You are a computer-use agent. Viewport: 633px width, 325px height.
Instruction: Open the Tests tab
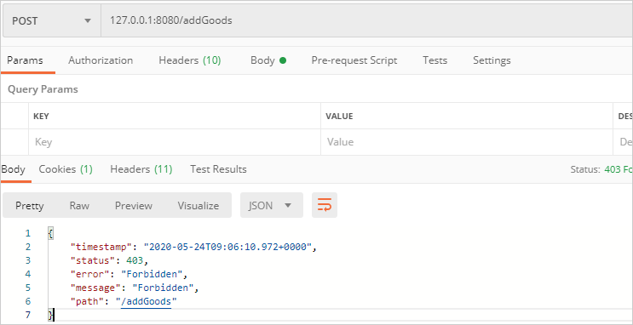pyautogui.click(x=434, y=60)
